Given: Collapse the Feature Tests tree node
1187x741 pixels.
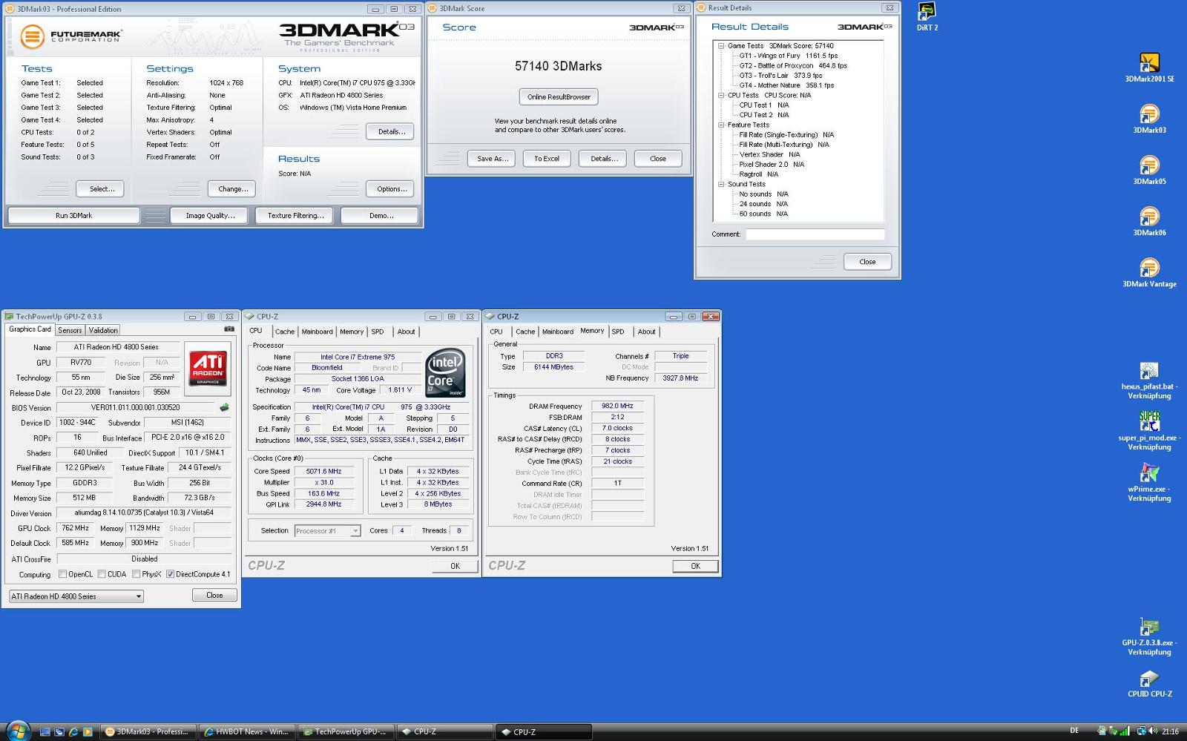Looking at the screenshot, I should click(721, 125).
